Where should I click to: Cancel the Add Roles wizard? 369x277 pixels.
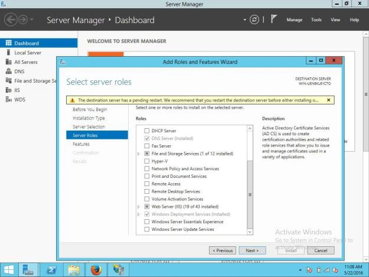pos(321,250)
